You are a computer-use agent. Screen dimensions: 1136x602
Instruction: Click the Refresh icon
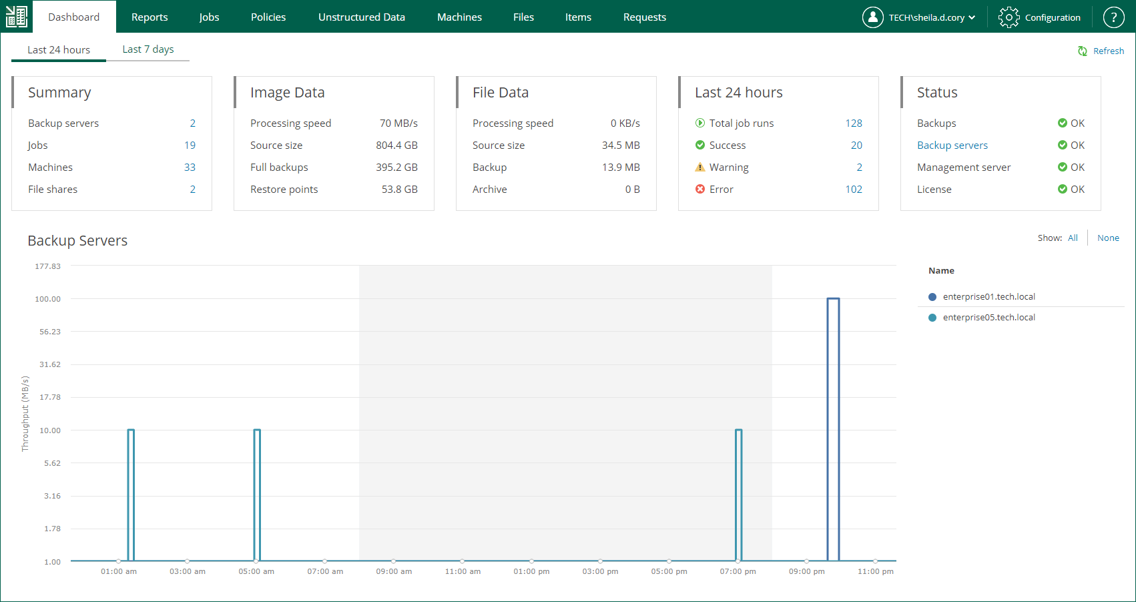click(x=1082, y=51)
